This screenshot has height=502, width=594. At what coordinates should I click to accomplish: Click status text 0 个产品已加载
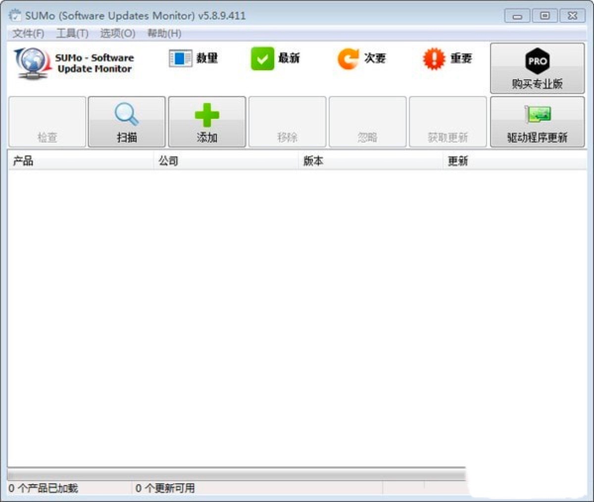(x=44, y=488)
